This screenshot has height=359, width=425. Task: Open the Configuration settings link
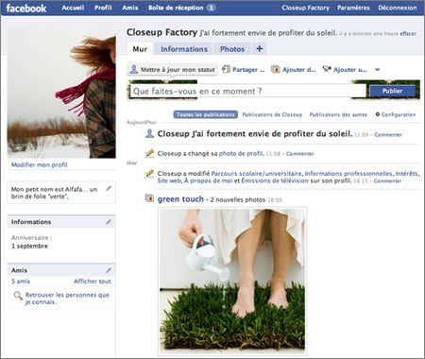click(399, 114)
